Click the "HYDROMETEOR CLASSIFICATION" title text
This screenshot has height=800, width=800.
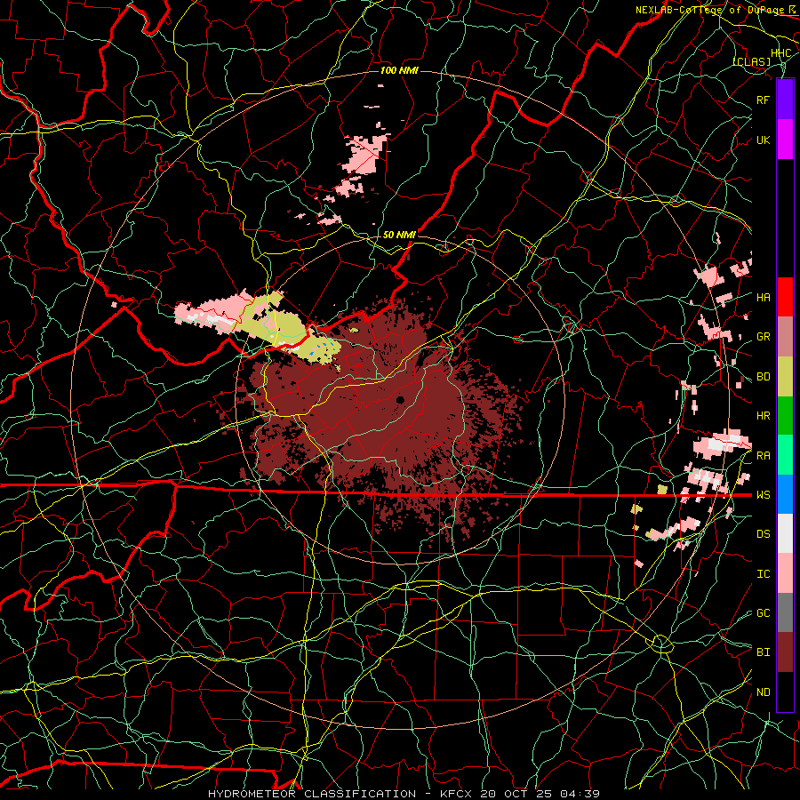tap(312, 794)
